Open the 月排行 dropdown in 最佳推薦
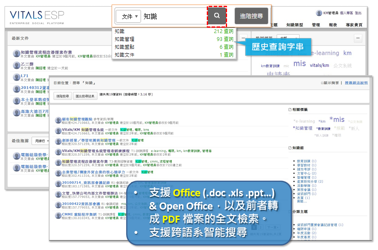Screen dimensions: 378x250 (41, 141)
